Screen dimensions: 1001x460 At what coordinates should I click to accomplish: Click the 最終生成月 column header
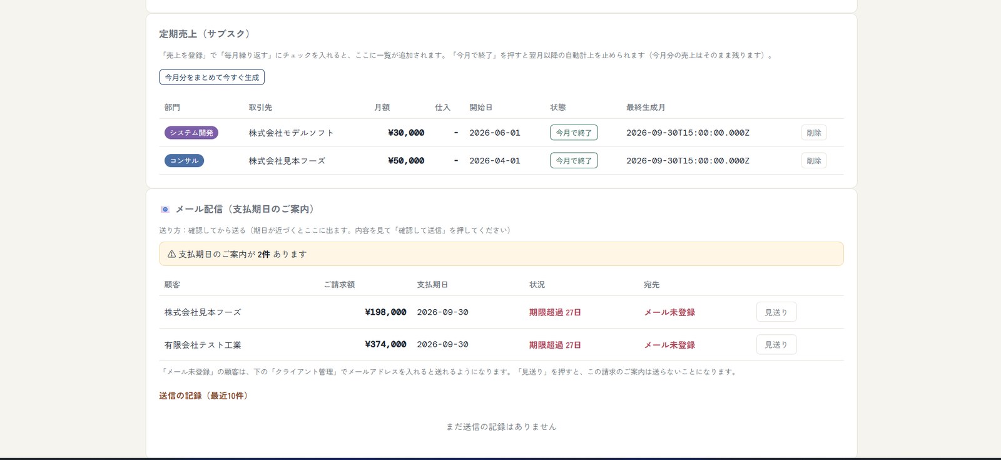646,108
